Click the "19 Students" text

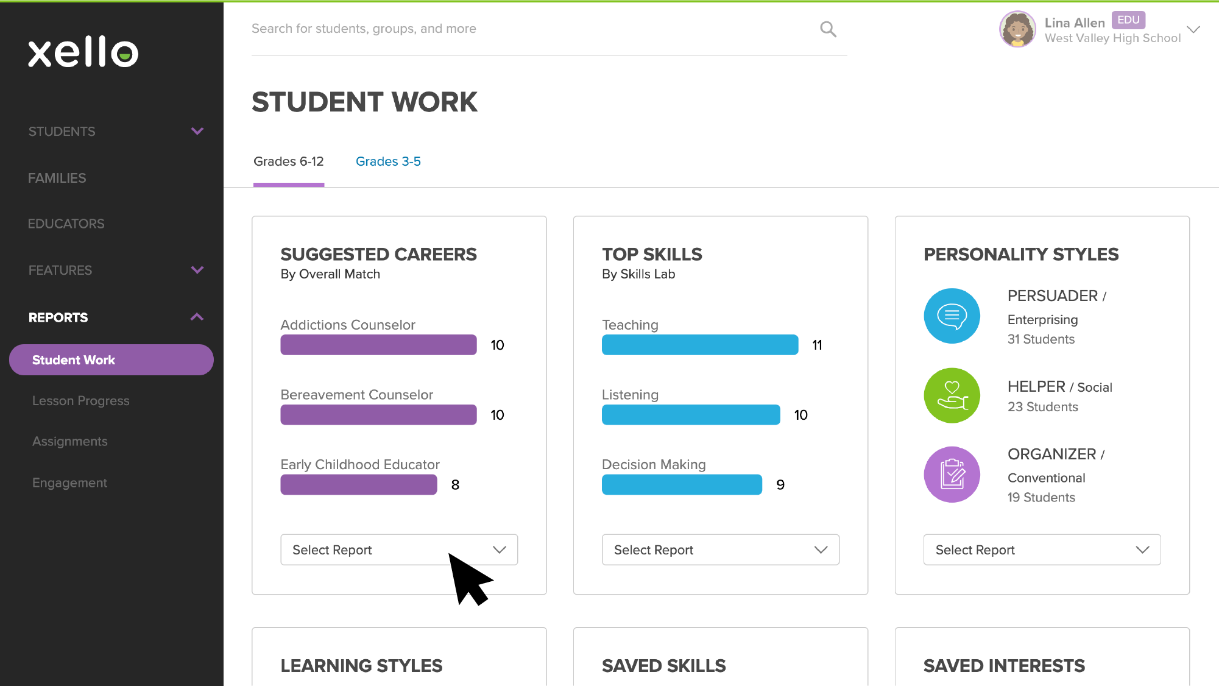[1042, 498]
